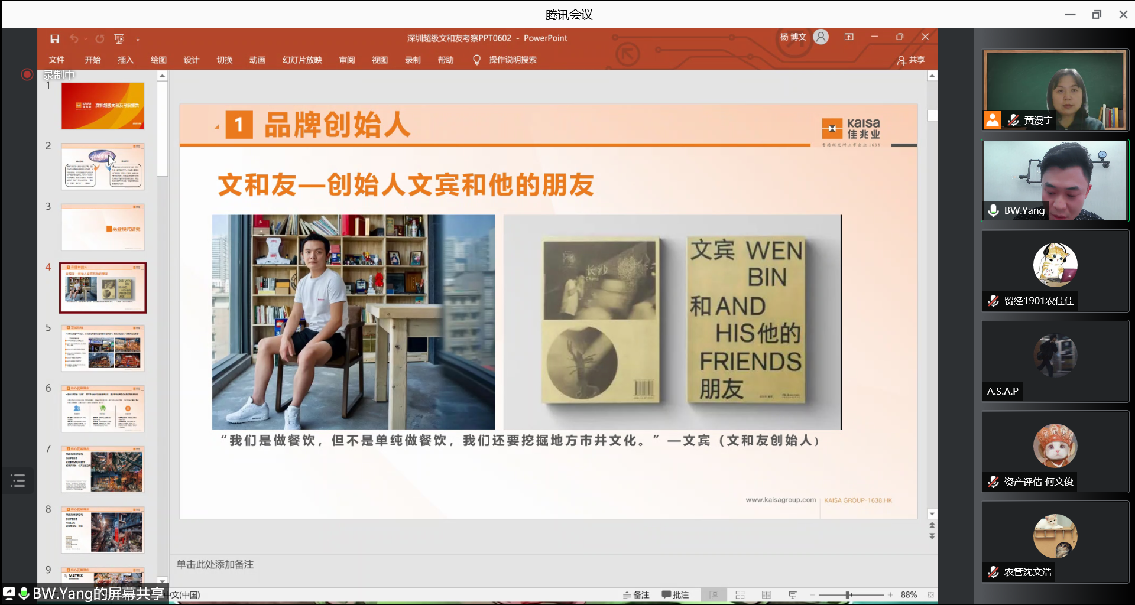Switch to Slide Sorter view icon
This screenshot has width=1135, height=605.
740,595
